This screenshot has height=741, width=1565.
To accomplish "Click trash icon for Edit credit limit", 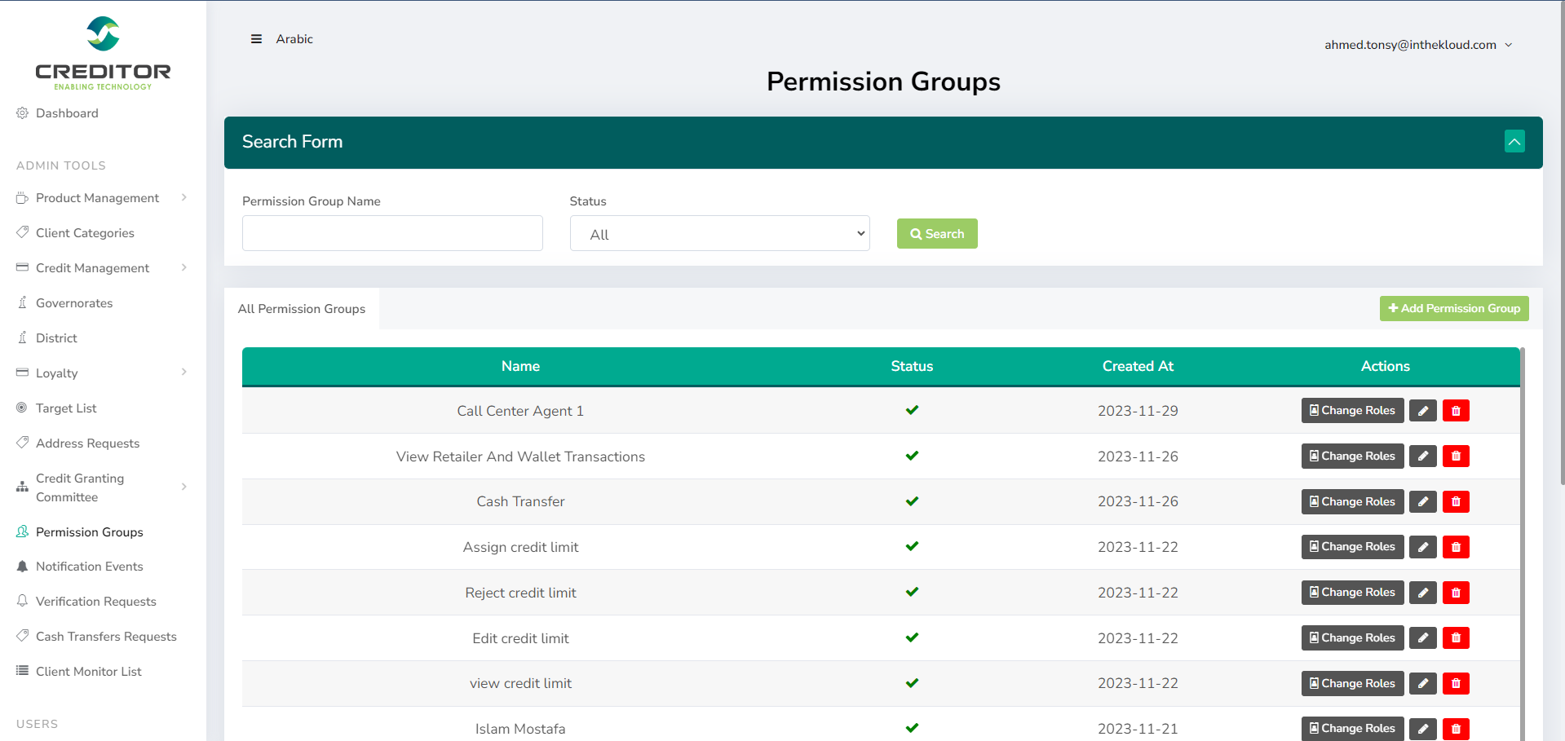I will click(1456, 638).
